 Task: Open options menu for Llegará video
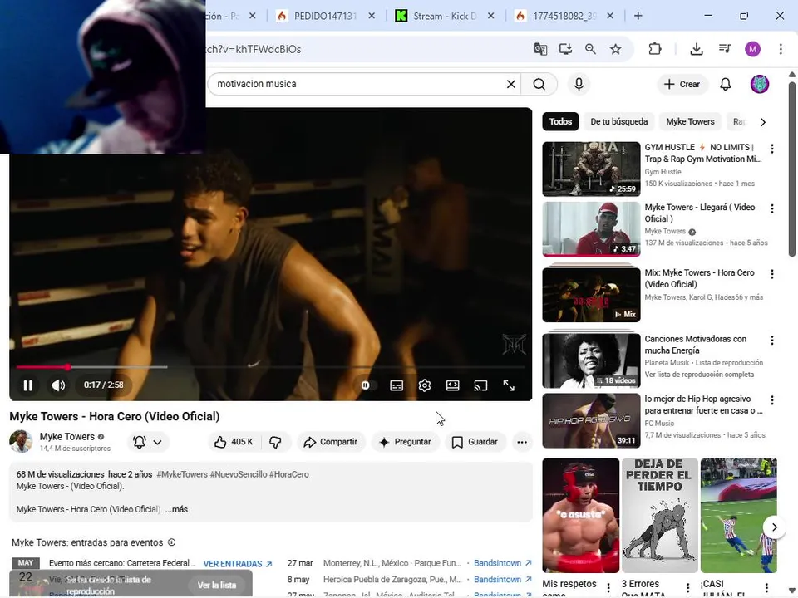(772, 208)
